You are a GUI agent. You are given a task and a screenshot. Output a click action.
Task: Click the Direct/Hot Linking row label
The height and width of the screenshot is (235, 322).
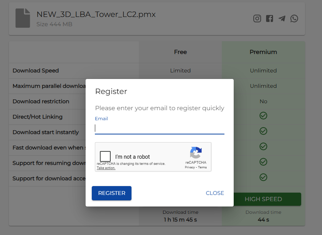[37, 117]
